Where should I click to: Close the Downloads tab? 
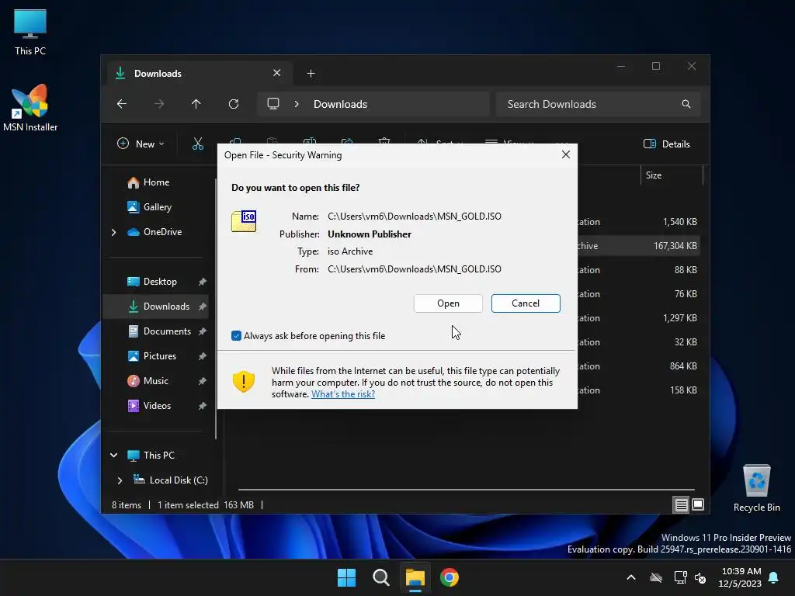(277, 73)
